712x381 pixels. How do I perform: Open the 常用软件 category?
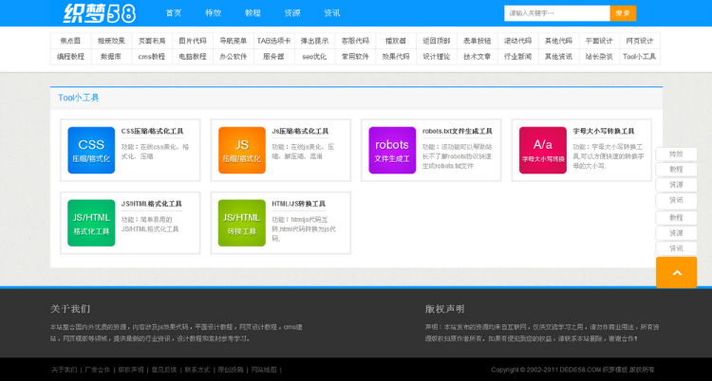355,57
